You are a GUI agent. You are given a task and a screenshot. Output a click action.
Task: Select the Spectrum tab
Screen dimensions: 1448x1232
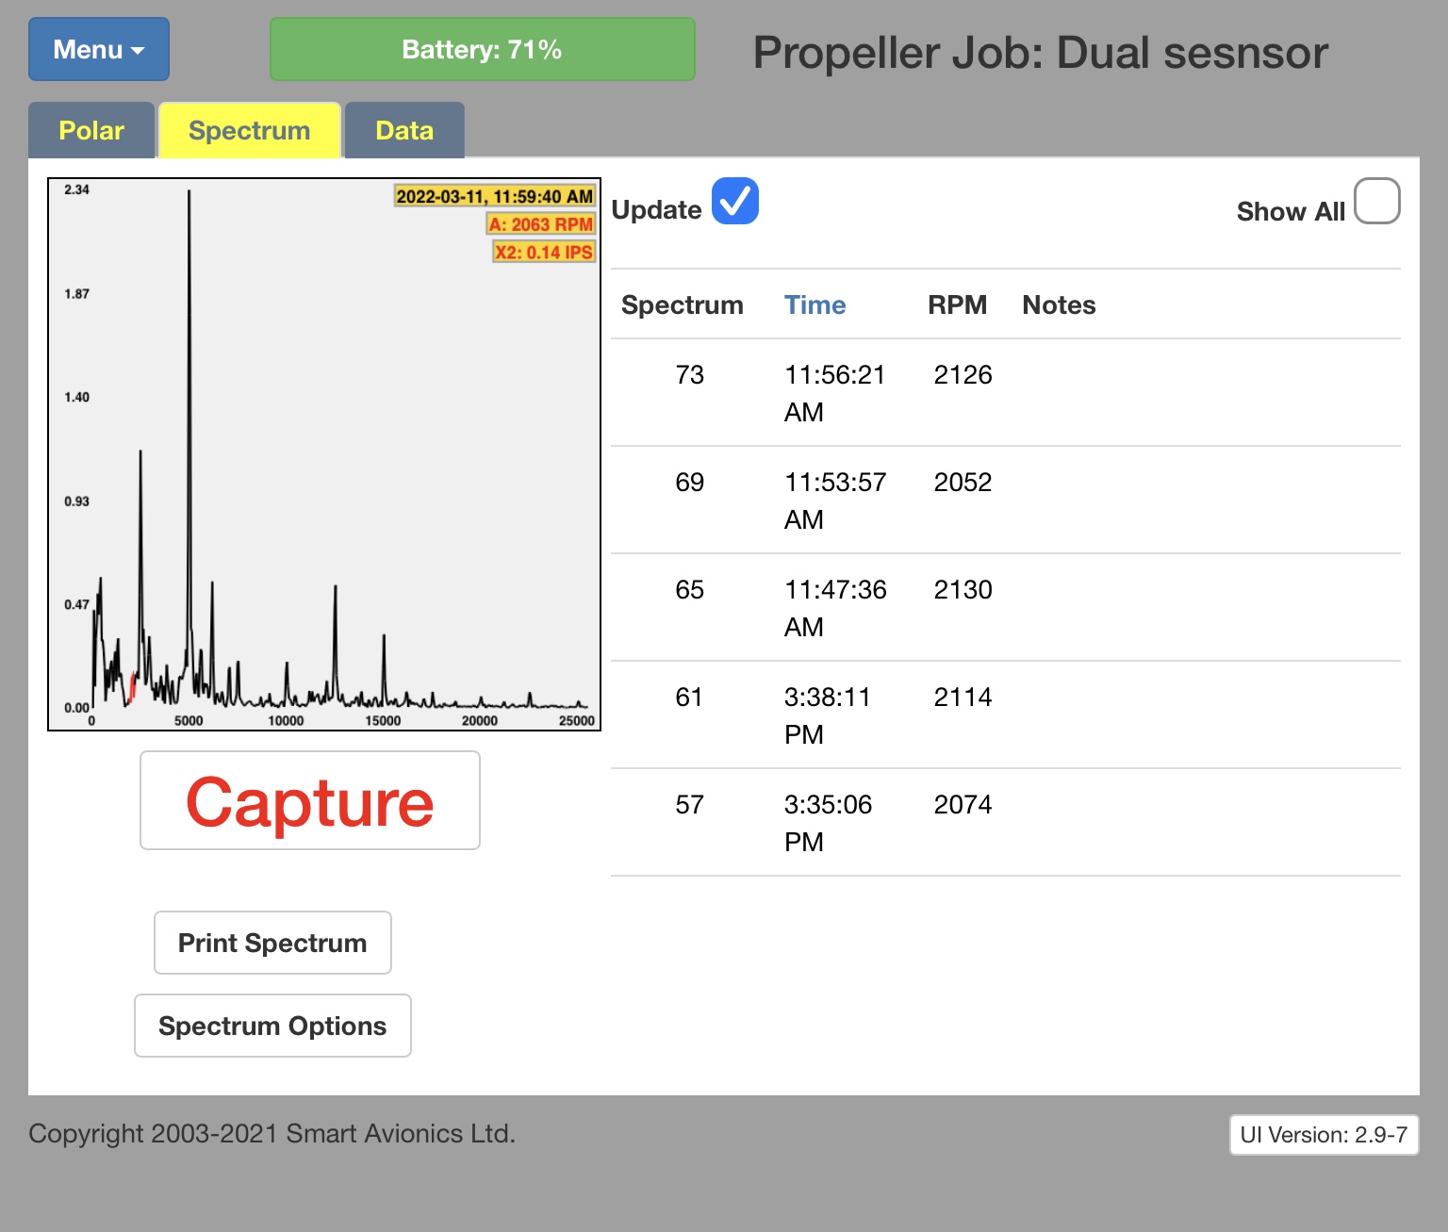pyautogui.click(x=249, y=130)
